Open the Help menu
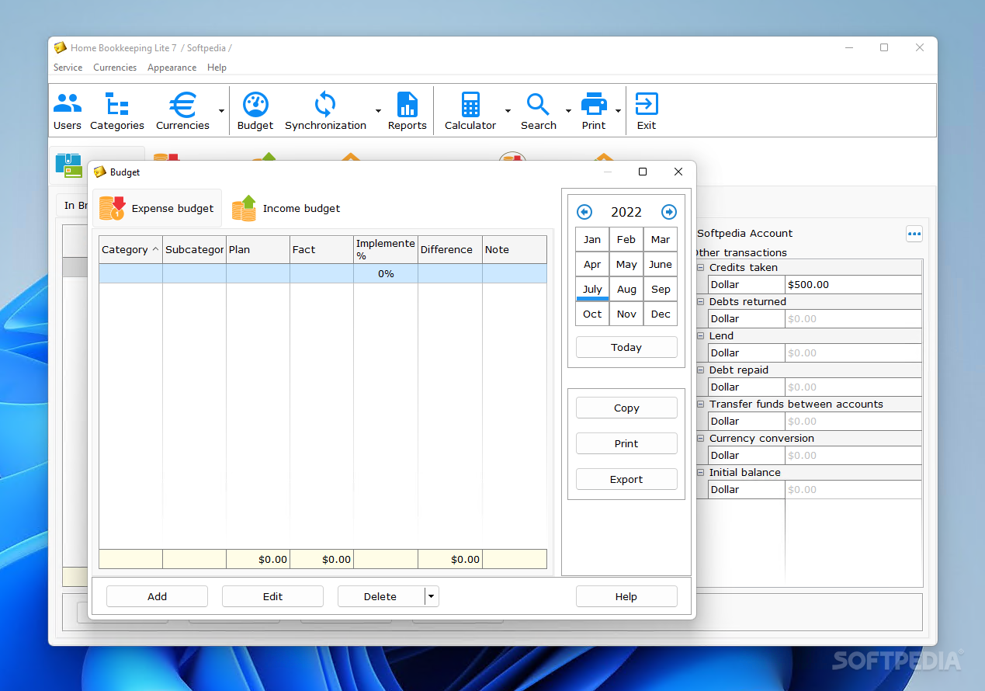Screen dimensions: 985x691 click(217, 68)
